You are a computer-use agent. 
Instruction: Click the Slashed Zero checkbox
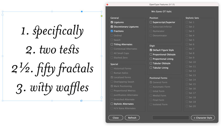pyautogui.click(x=112, y=57)
